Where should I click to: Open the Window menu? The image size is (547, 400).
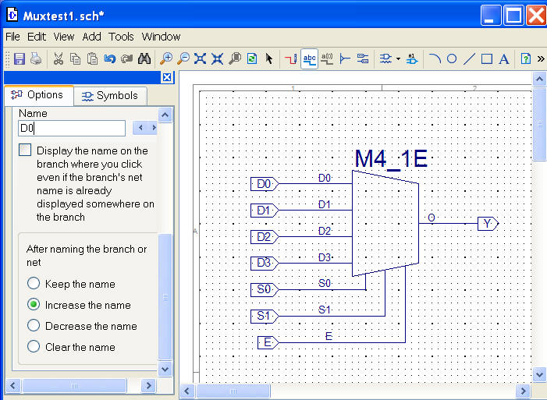[161, 37]
